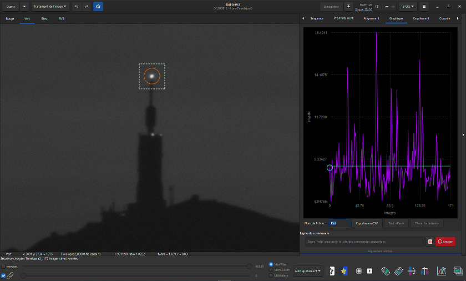Screen dimensions: 466x281
Task: Switch to the Pré-traitement tab
Action: click(343, 18)
